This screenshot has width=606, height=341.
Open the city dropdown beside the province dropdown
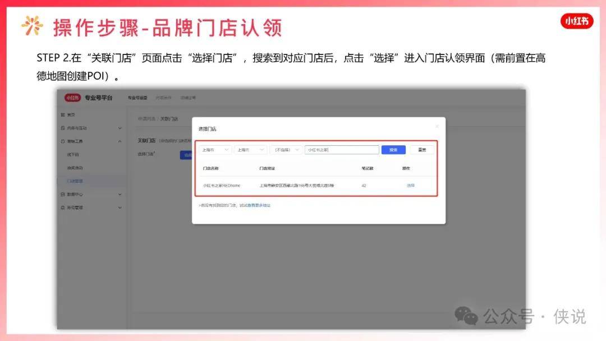pyautogui.click(x=250, y=150)
